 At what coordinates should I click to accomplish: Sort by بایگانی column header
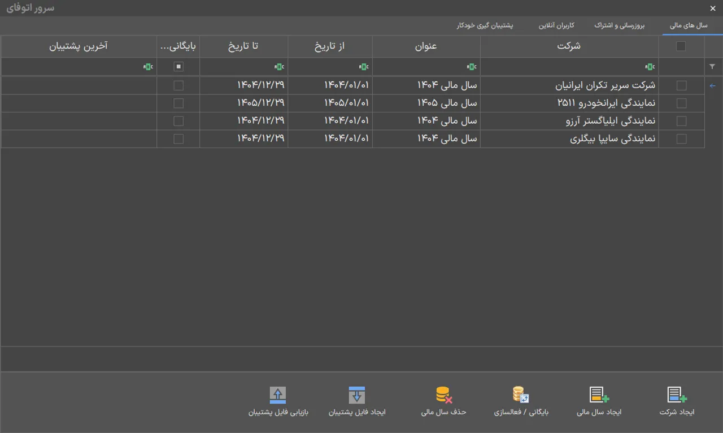coord(178,46)
